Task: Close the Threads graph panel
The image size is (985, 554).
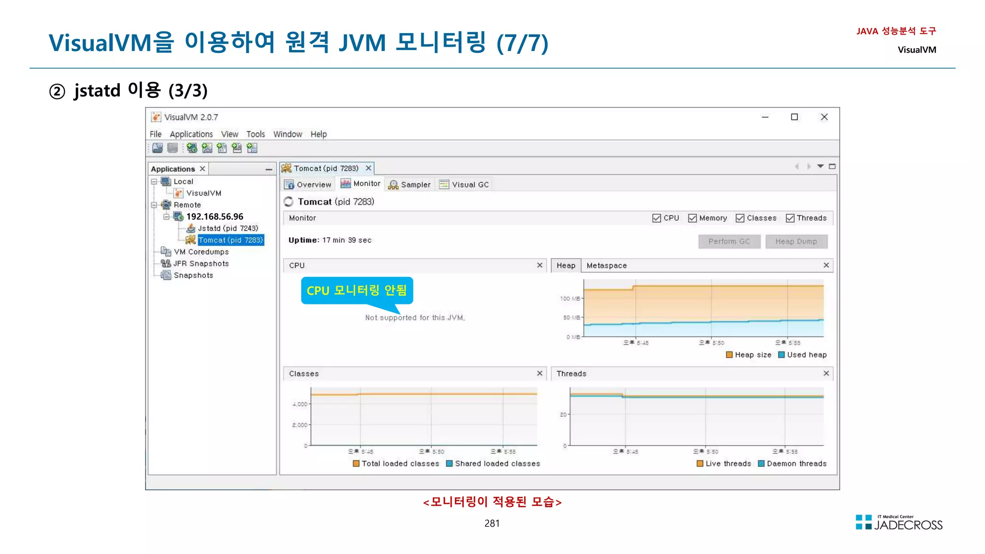Action: 826,373
